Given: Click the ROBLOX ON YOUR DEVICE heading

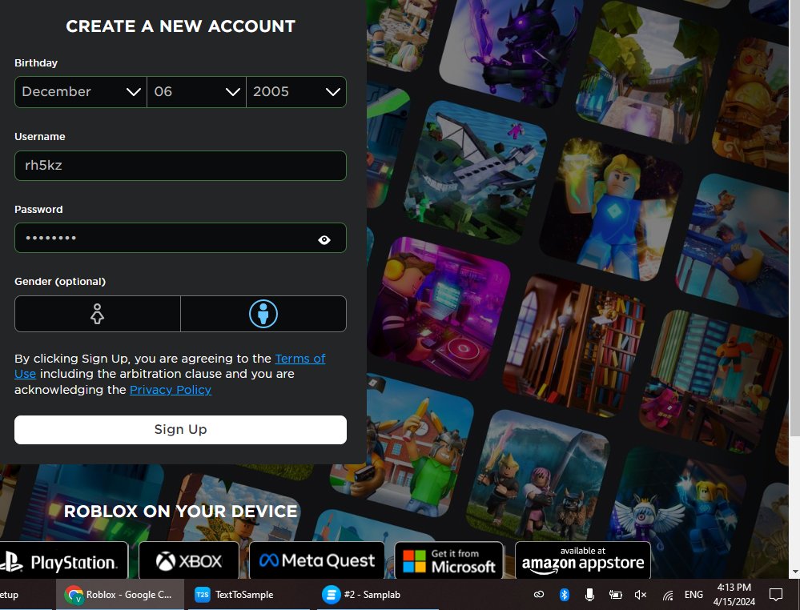Looking at the screenshot, I should tap(181, 512).
